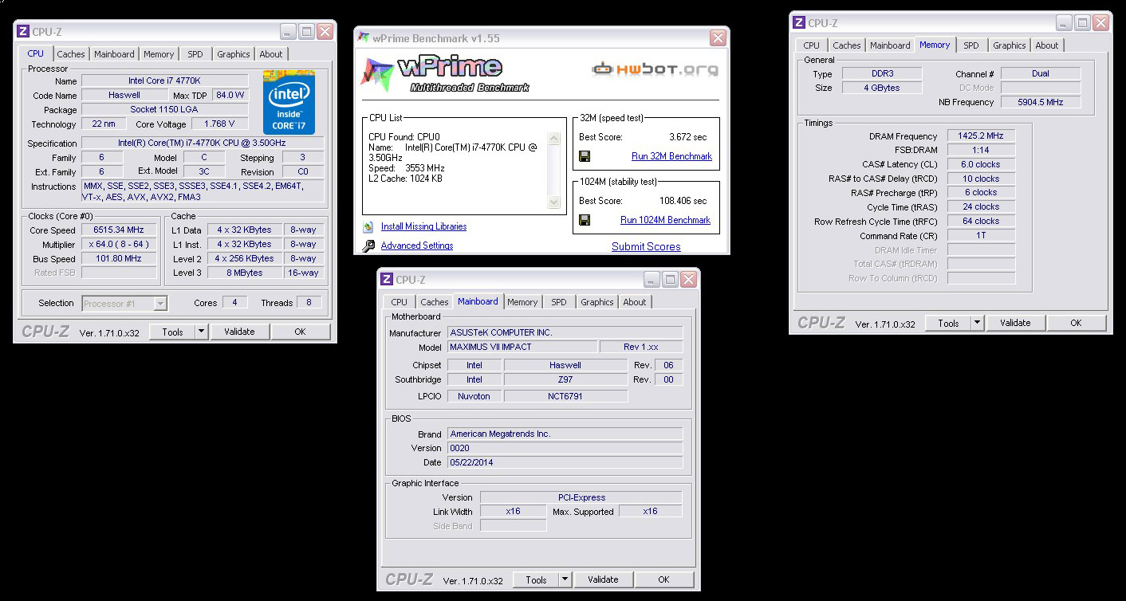The width and height of the screenshot is (1126, 601).
Task: Click the FSB:DRAM value 1:14
Action: 981,150
